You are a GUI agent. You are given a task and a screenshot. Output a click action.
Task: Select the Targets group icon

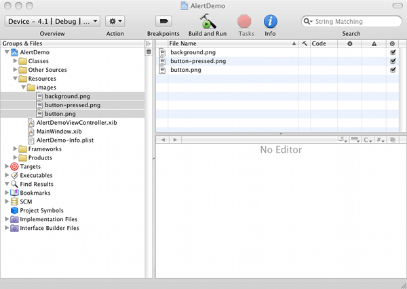[x=15, y=166]
